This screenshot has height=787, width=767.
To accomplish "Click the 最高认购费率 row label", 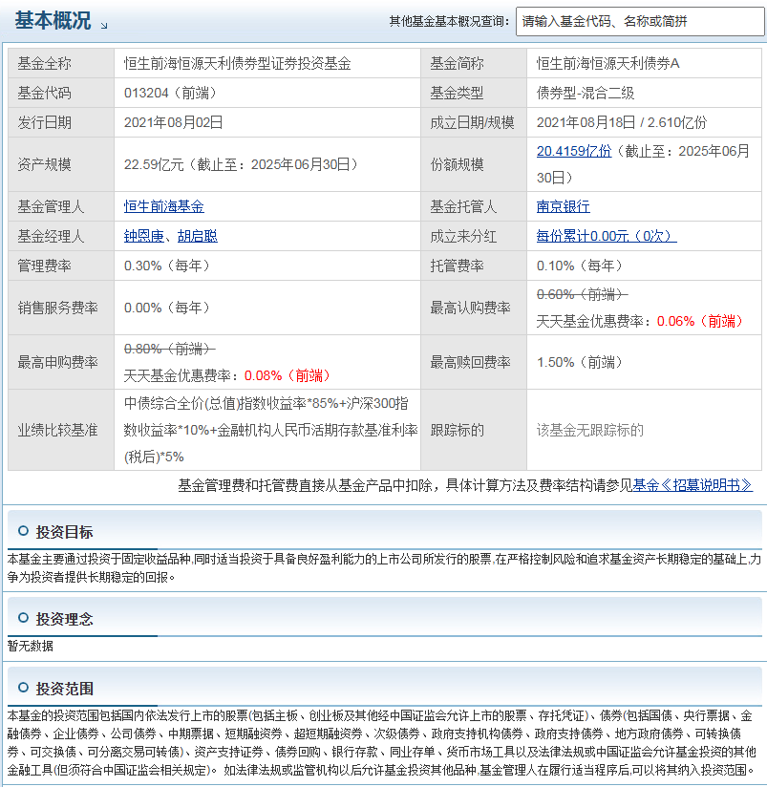I will click(x=470, y=308).
